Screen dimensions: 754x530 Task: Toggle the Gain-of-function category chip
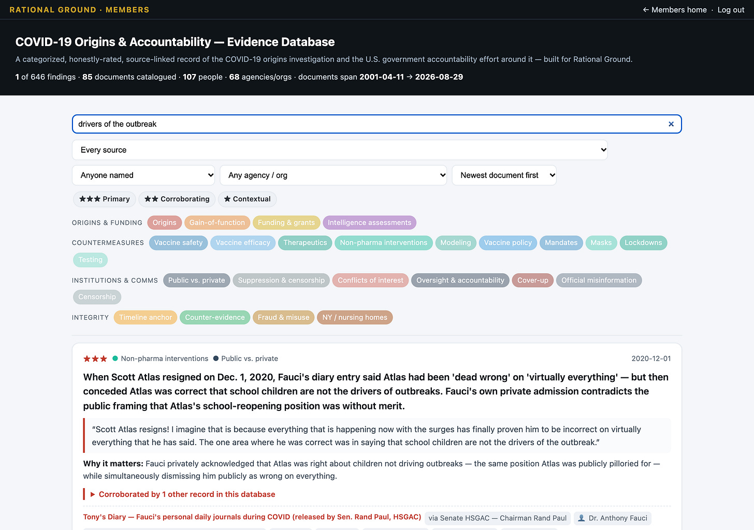click(x=217, y=223)
